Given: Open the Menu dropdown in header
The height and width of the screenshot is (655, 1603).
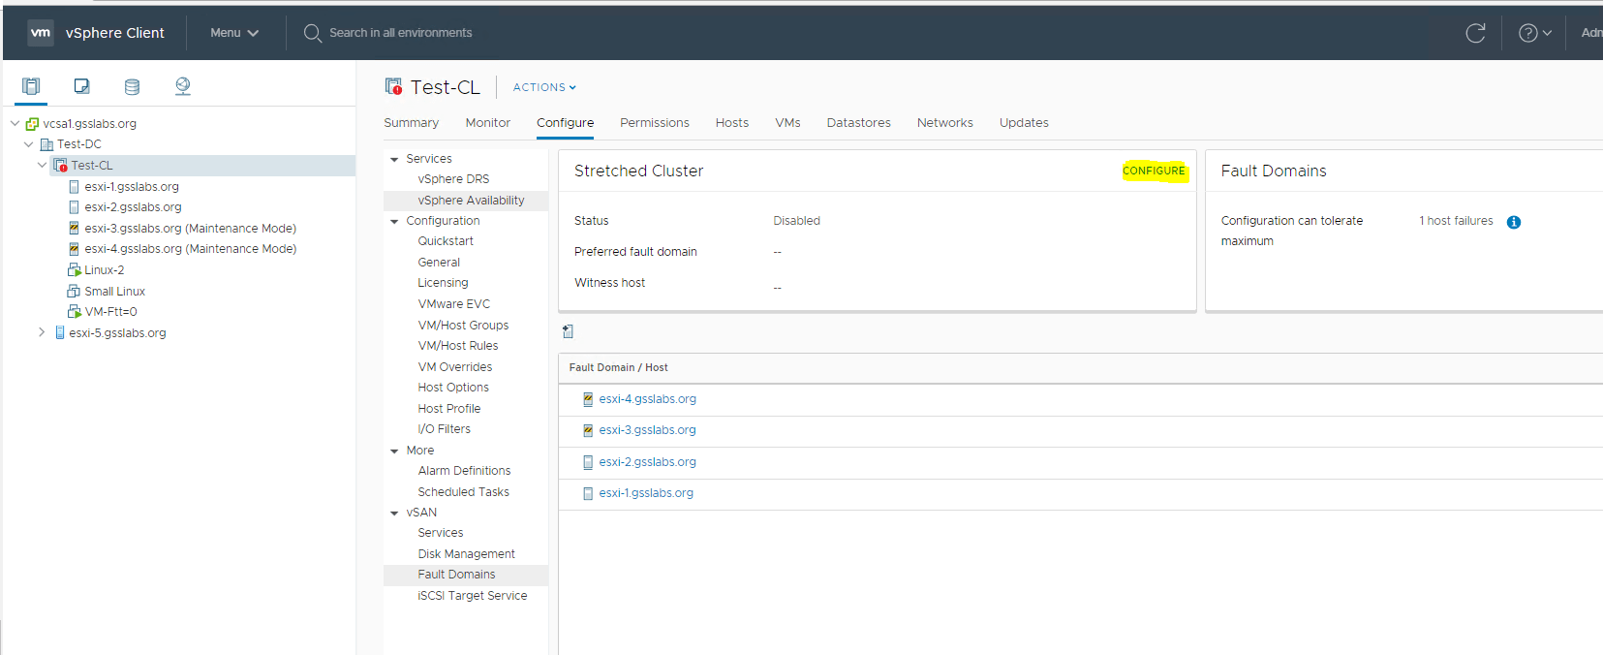Looking at the screenshot, I should click(234, 33).
